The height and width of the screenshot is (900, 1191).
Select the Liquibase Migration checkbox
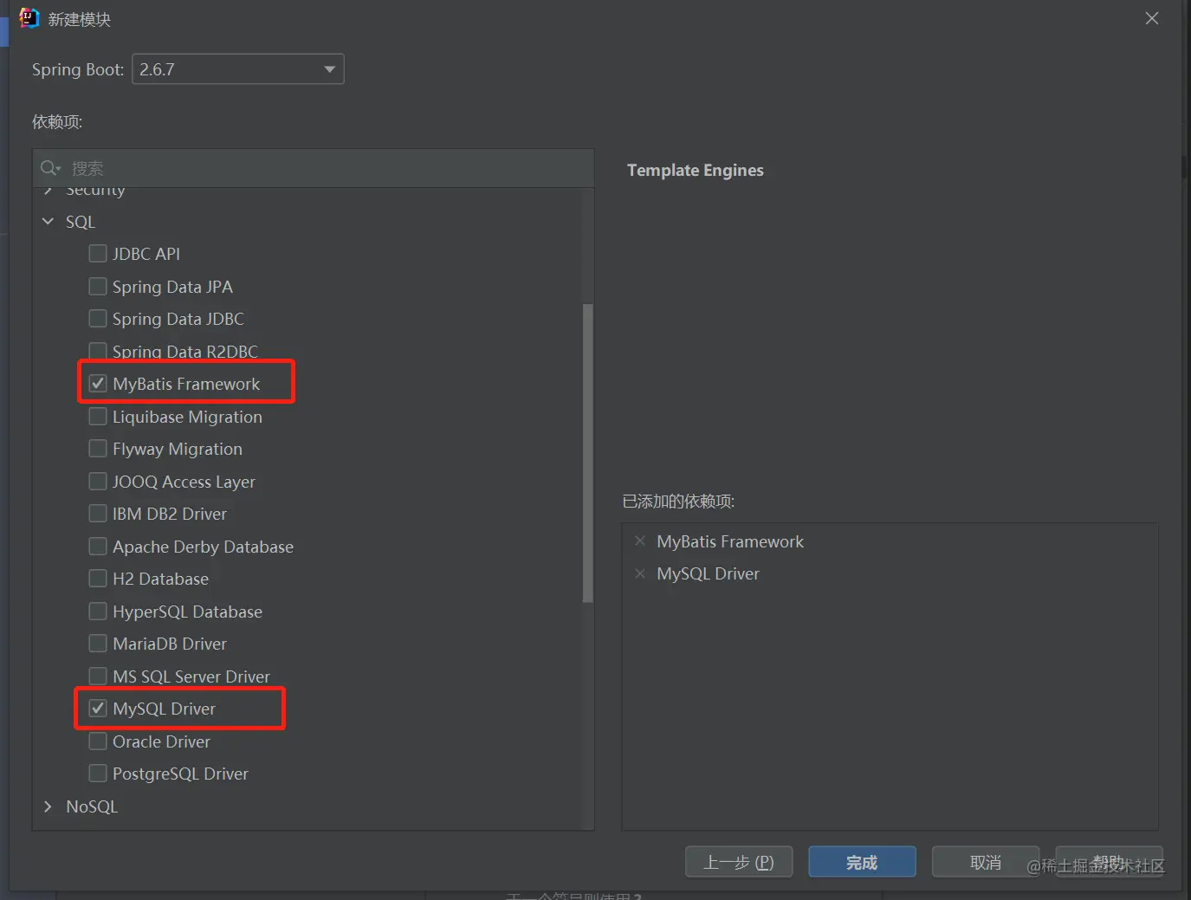pyautogui.click(x=98, y=417)
